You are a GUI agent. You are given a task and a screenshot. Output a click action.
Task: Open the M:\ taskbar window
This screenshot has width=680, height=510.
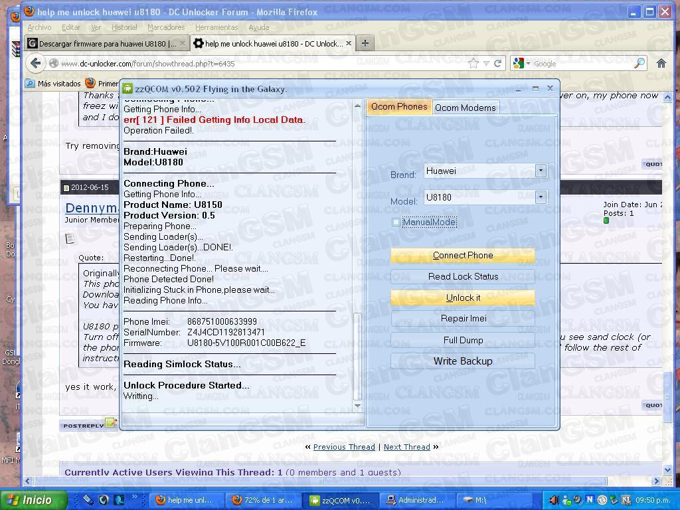[493, 500]
